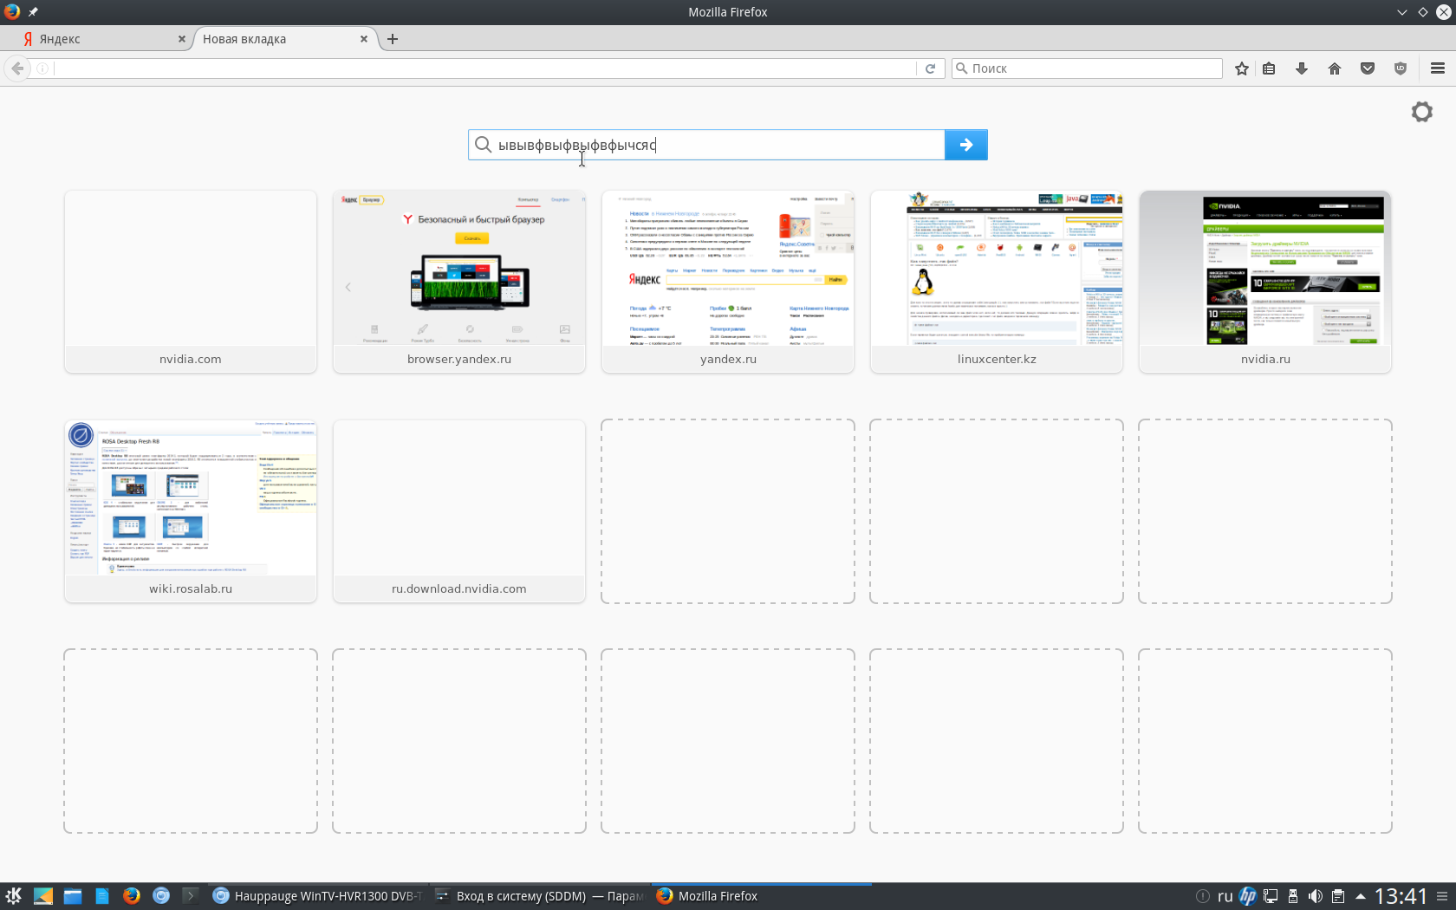
Task: Submit search with the blue arrow button
Action: [966, 145]
